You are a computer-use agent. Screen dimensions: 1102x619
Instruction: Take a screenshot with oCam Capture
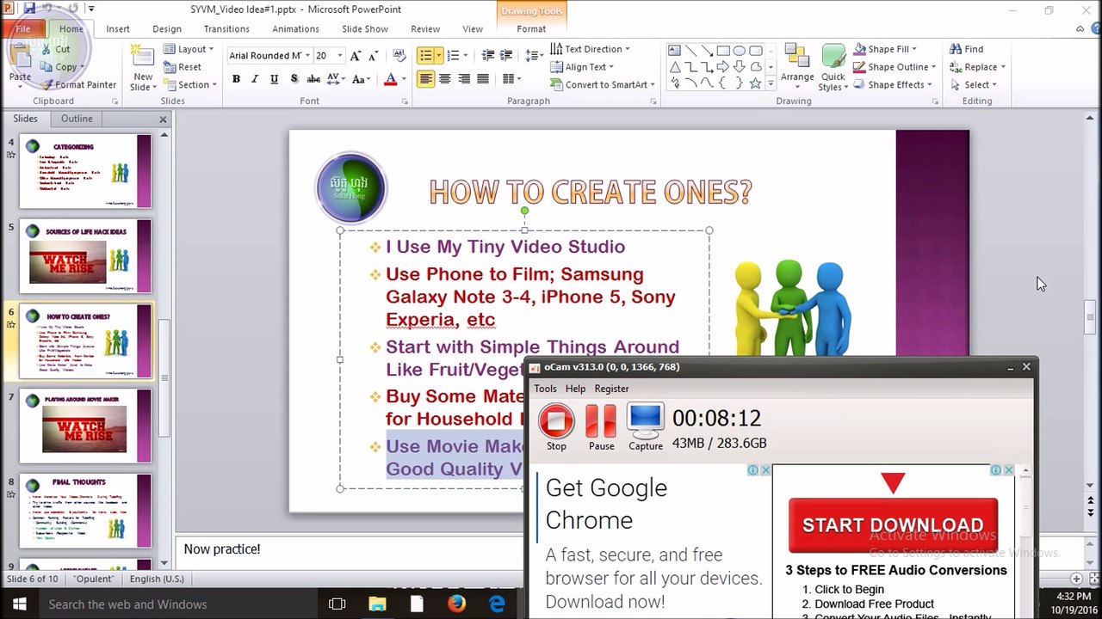(646, 427)
